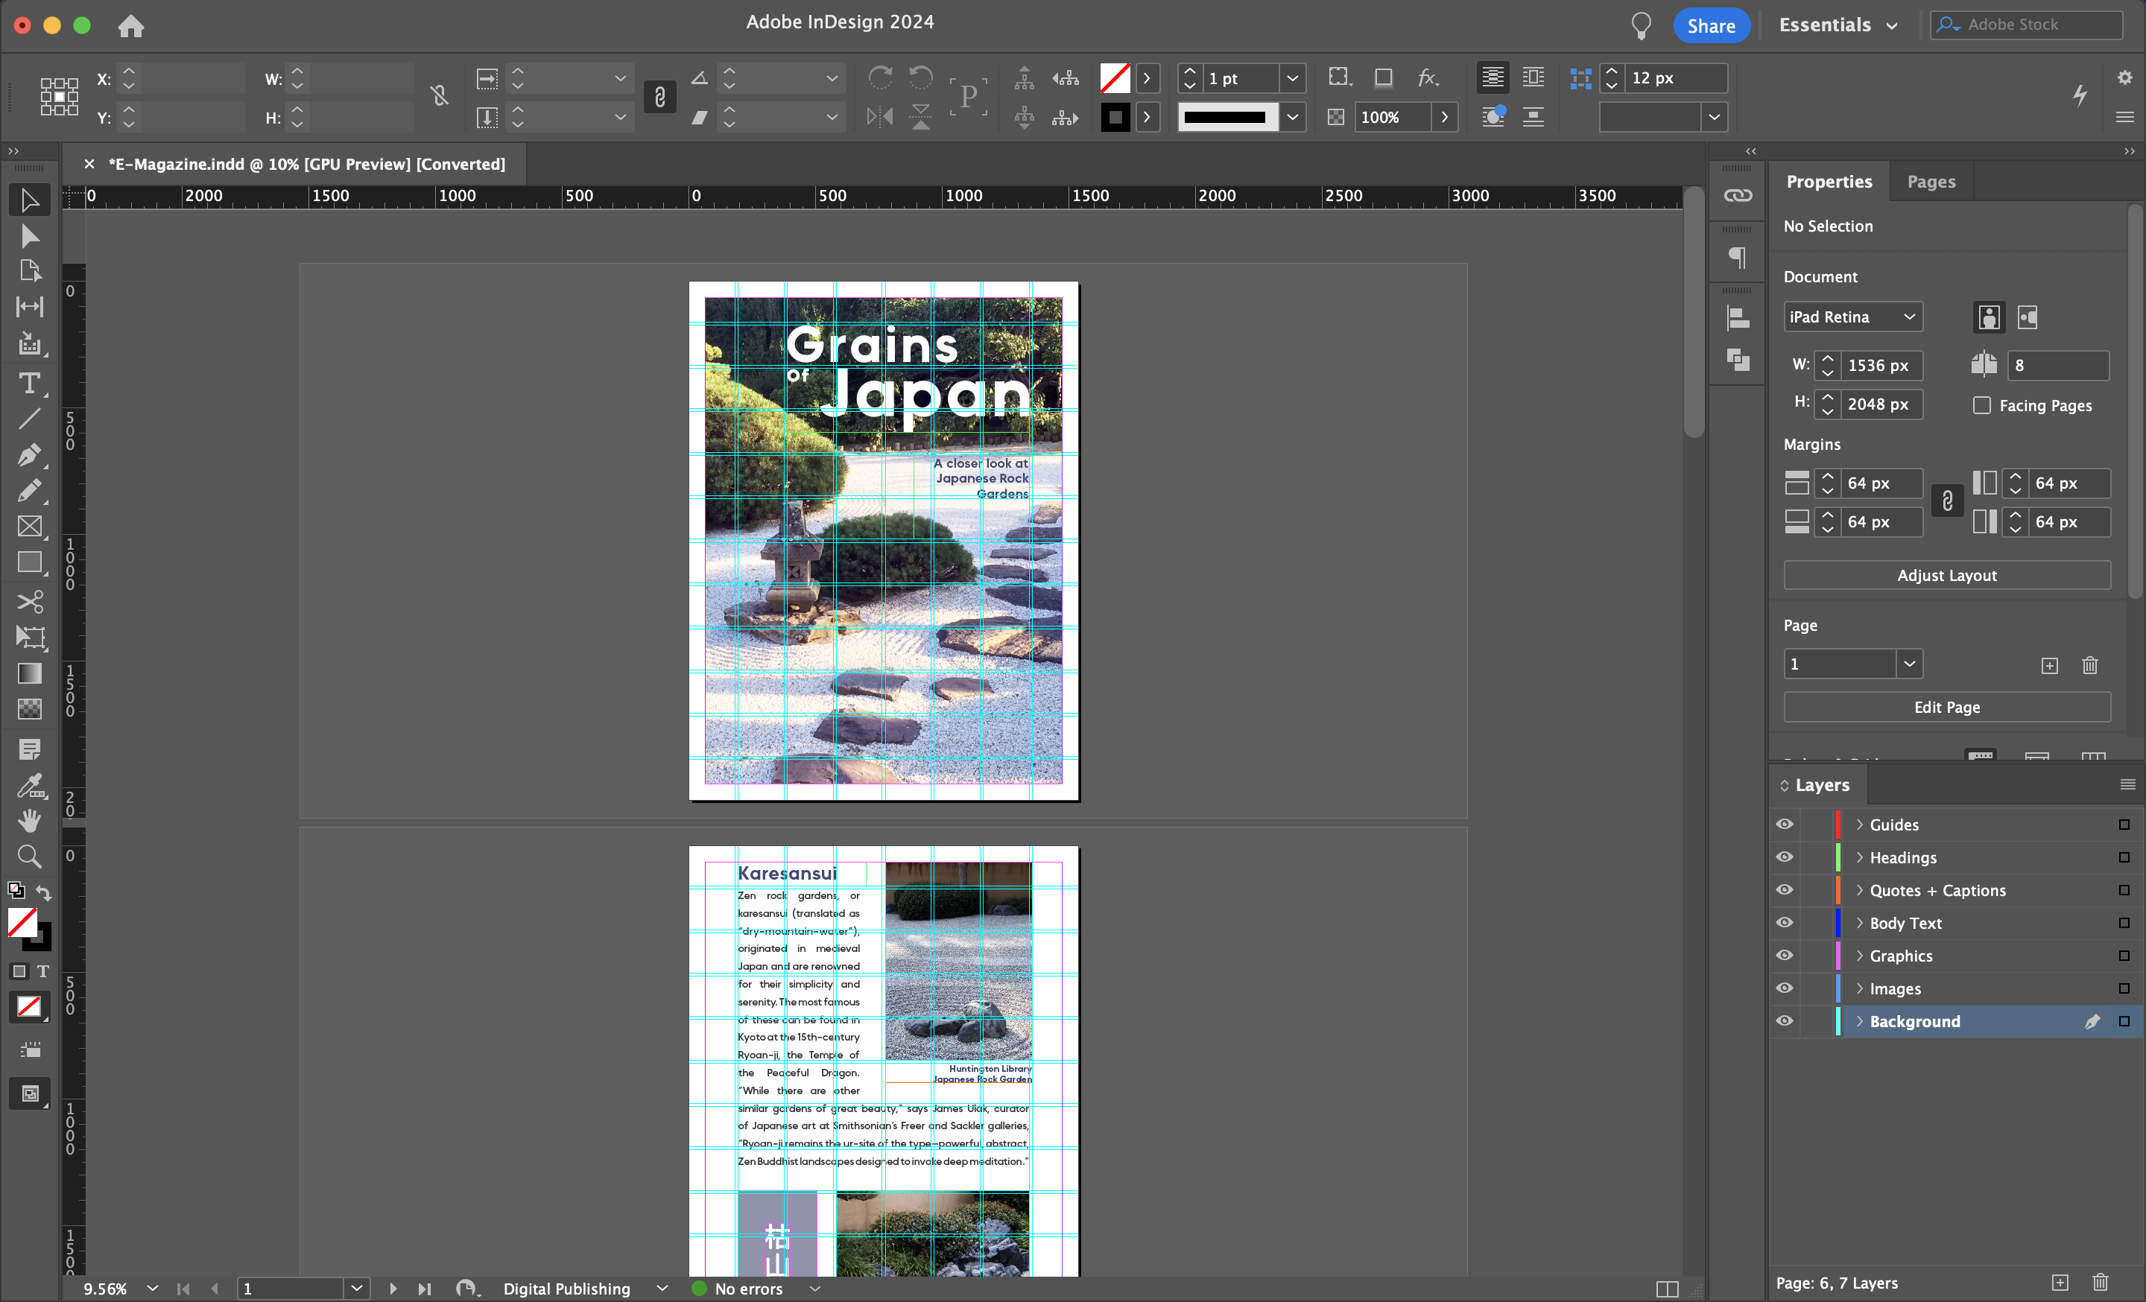2146x1302 pixels.
Task: Open the Paragraph panel icon
Action: (1738, 258)
